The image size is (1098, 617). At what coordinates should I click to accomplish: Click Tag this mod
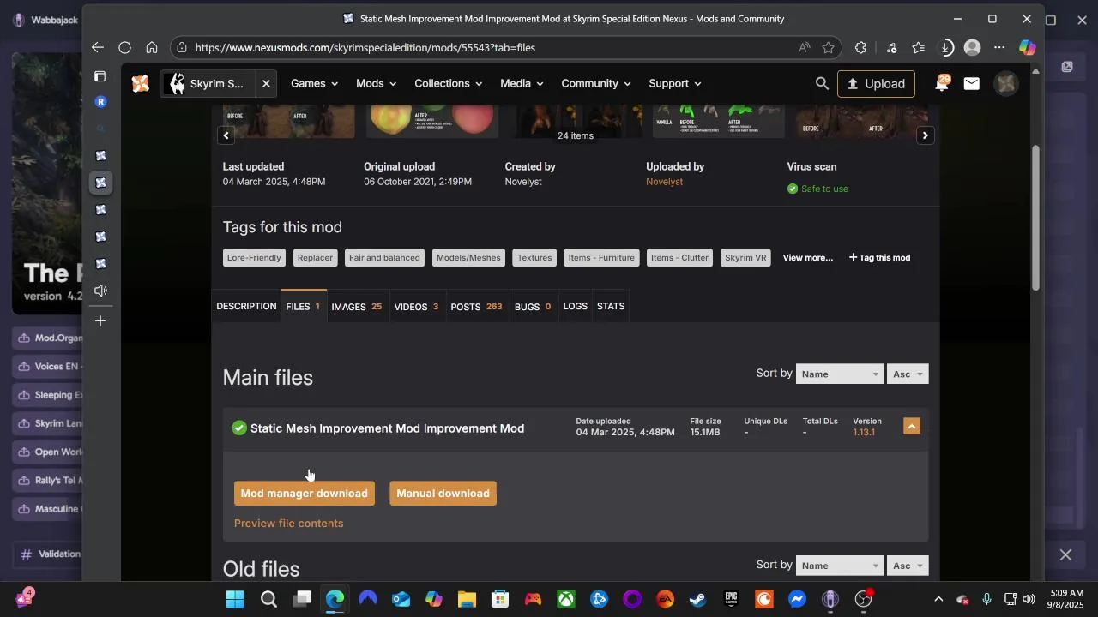coord(879,258)
